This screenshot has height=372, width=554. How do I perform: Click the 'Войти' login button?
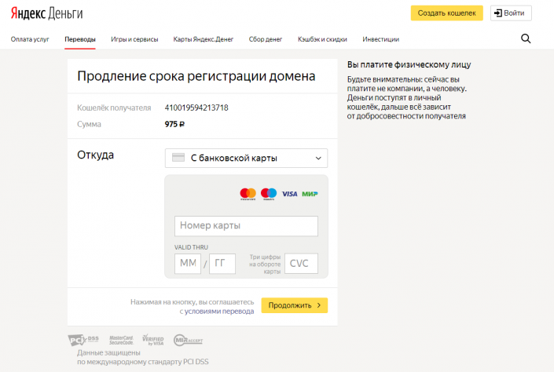click(x=511, y=13)
